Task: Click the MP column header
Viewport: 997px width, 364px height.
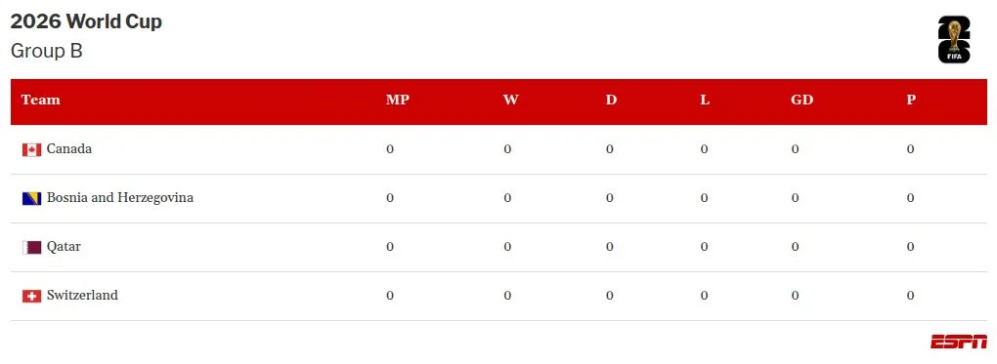Action: pyautogui.click(x=398, y=100)
